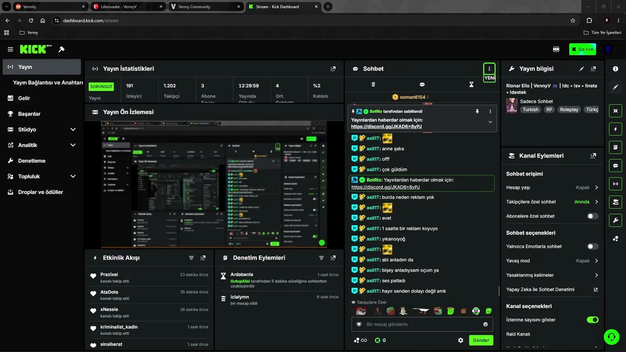The height and width of the screenshot is (352, 626).
Task: Click the pencil edit icon in right rail
Action: click(616, 87)
